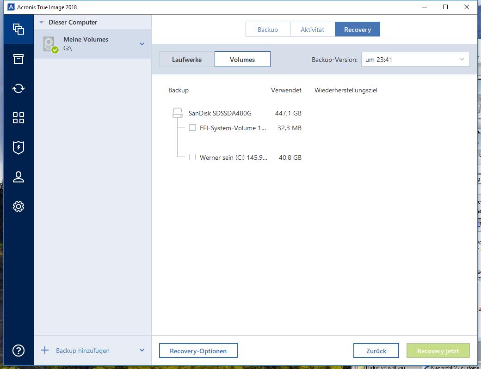Click the Acronis logo in title bar
The image size is (481, 369).
tap(11, 7)
